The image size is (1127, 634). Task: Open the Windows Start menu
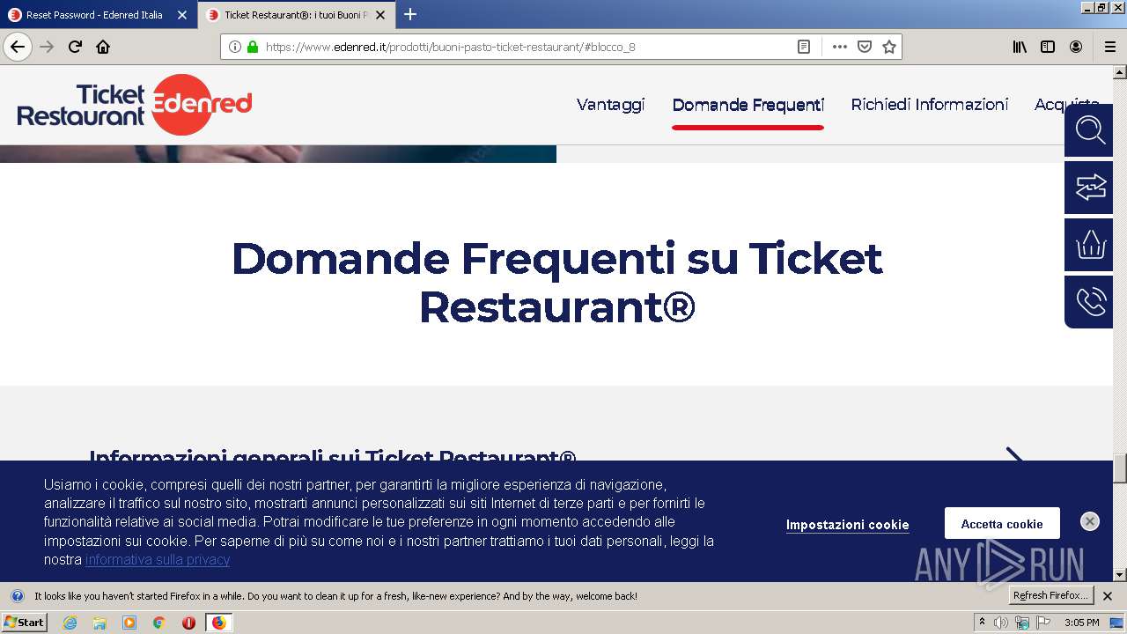24,623
